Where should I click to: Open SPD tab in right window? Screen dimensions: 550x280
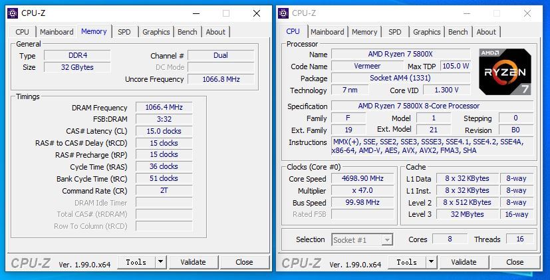394,32
